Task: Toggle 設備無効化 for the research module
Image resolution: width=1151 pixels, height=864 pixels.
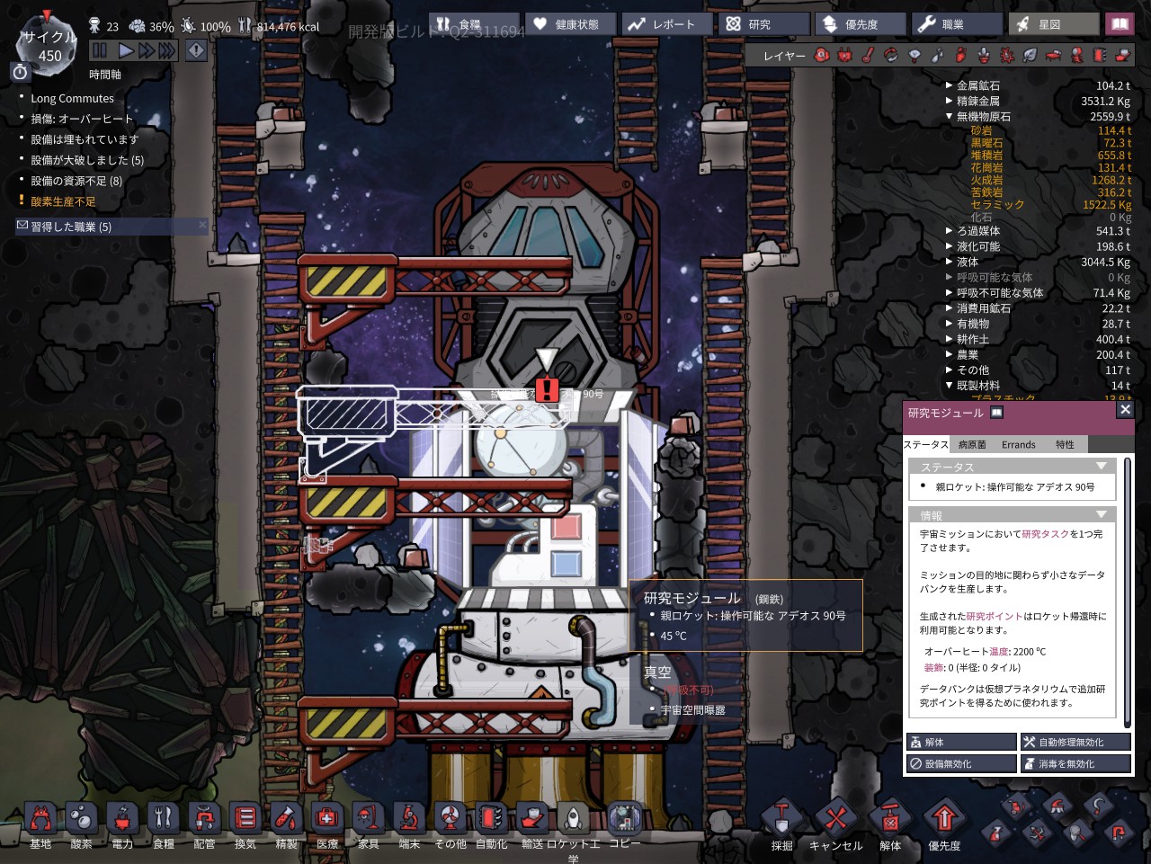Action: [962, 763]
